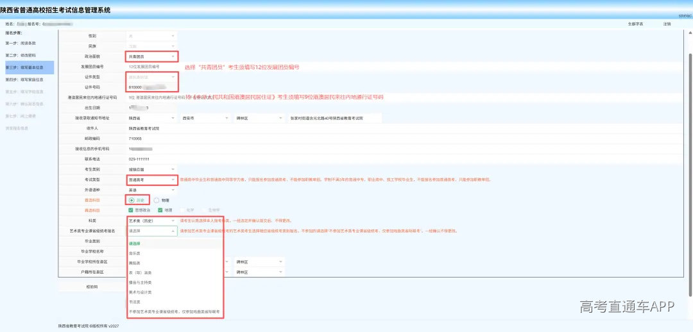
Task: Click the detailed street address input field
Action: point(334,119)
